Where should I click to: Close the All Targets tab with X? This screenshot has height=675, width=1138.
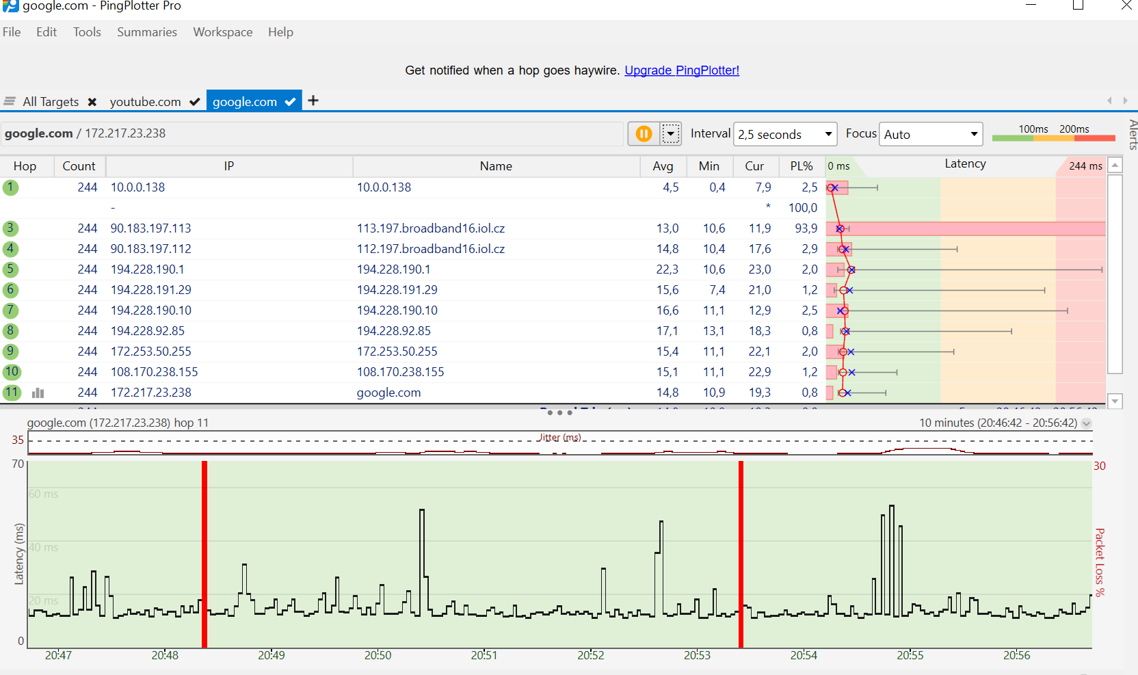(92, 102)
